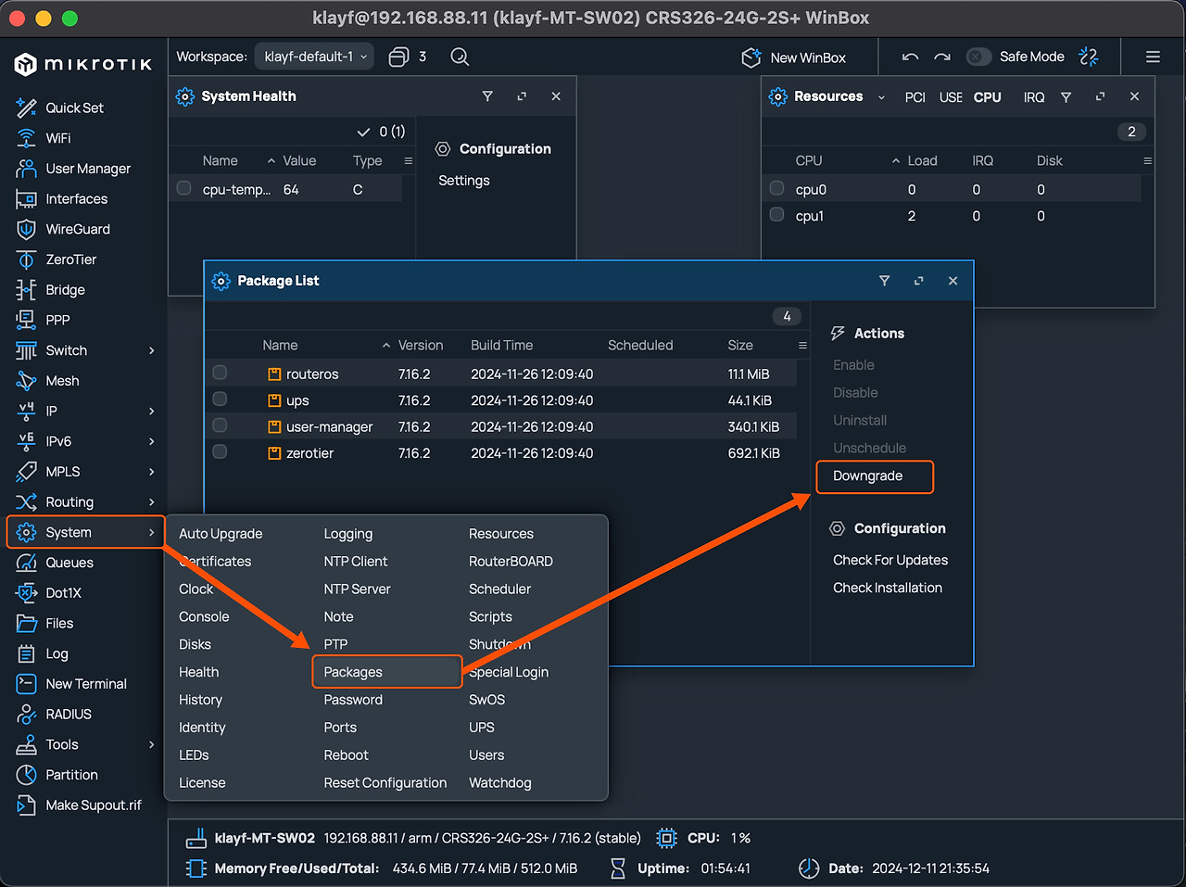Open the Resources title dropdown chevron
1186x887 pixels.
click(x=881, y=97)
